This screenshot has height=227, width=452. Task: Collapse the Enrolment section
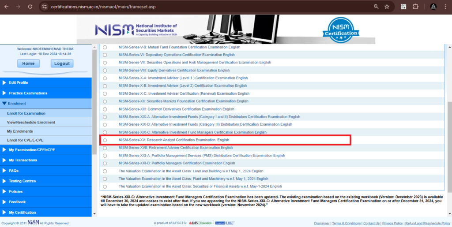[46, 104]
